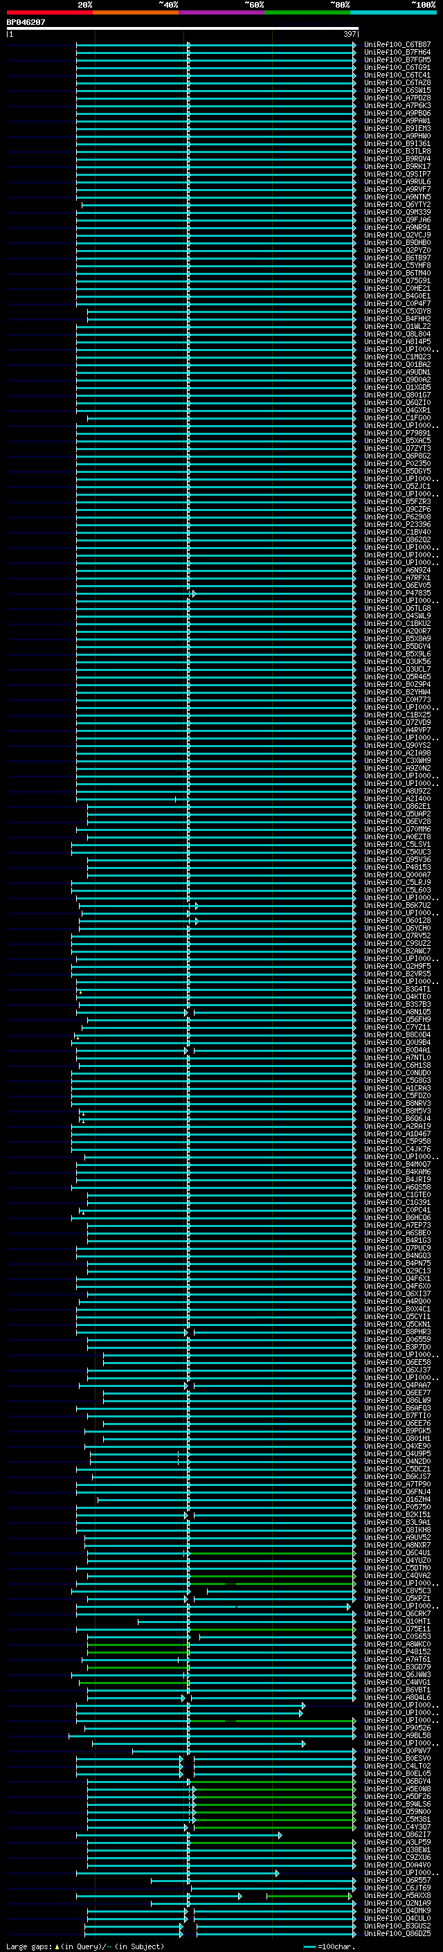Select text UniRef100_Q6TLG8
The image size is (443, 1952).
click(397, 609)
